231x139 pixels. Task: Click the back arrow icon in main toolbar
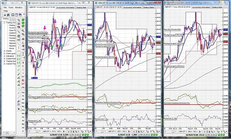coord(5,15)
